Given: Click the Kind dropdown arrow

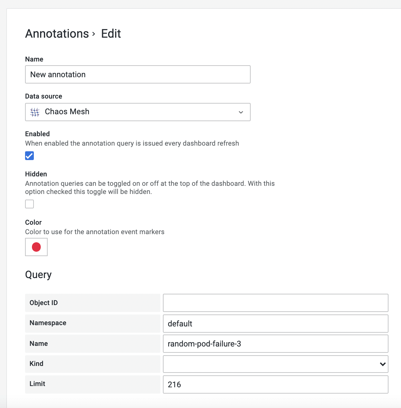Looking at the screenshot, I should (382, 364).
